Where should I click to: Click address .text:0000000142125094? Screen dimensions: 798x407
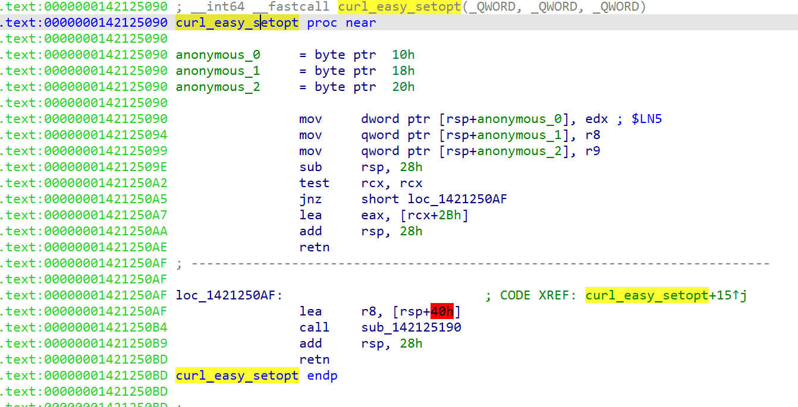coord(84,135)
